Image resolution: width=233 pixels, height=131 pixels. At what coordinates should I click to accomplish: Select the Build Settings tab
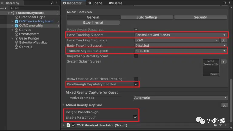click(147, 17)
